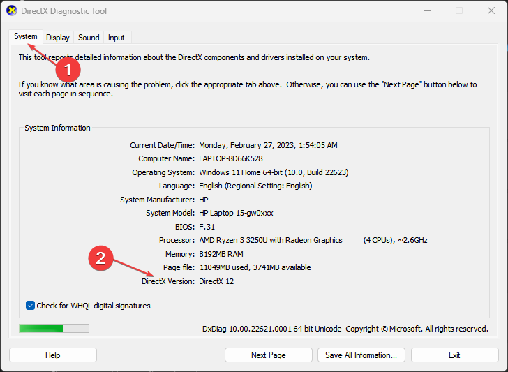Image resolution: width=508 pixels, height=372 pixels.
Task: Click Save All Information button
Action: (x=361, y=355)
